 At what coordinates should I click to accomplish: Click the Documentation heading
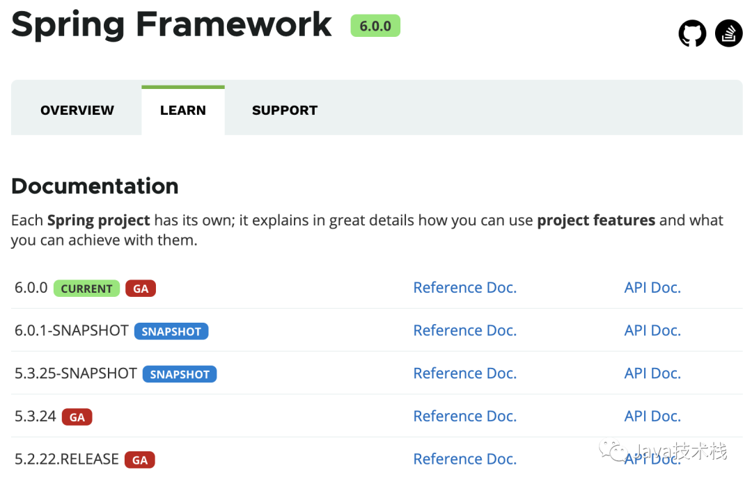coord(95,186)
